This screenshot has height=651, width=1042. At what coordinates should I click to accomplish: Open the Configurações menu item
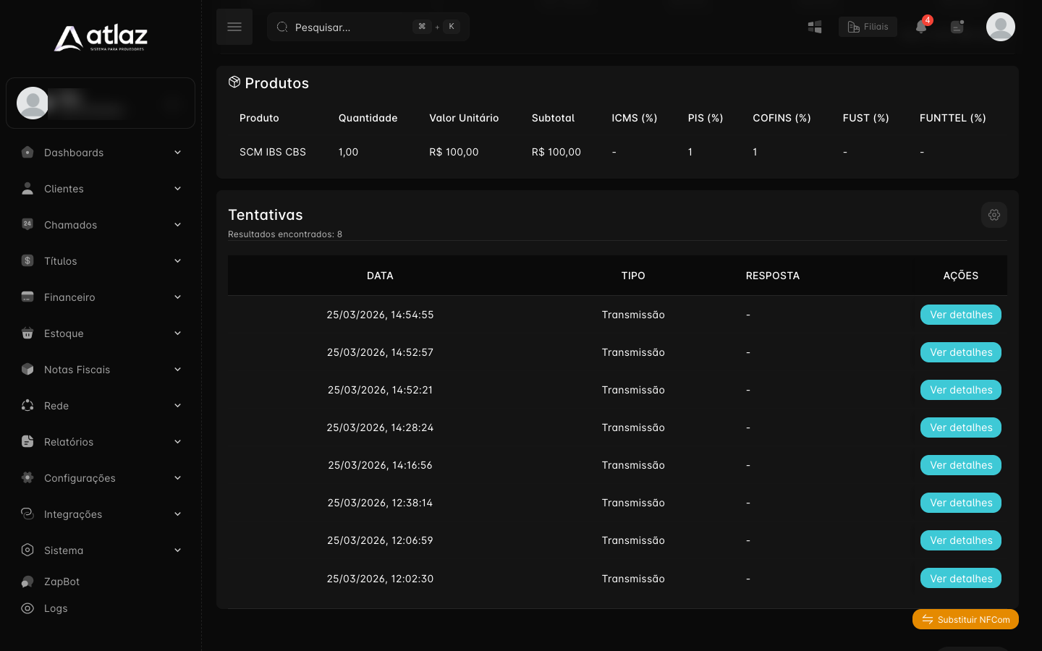pyautogui.click(x=101, y=478)
